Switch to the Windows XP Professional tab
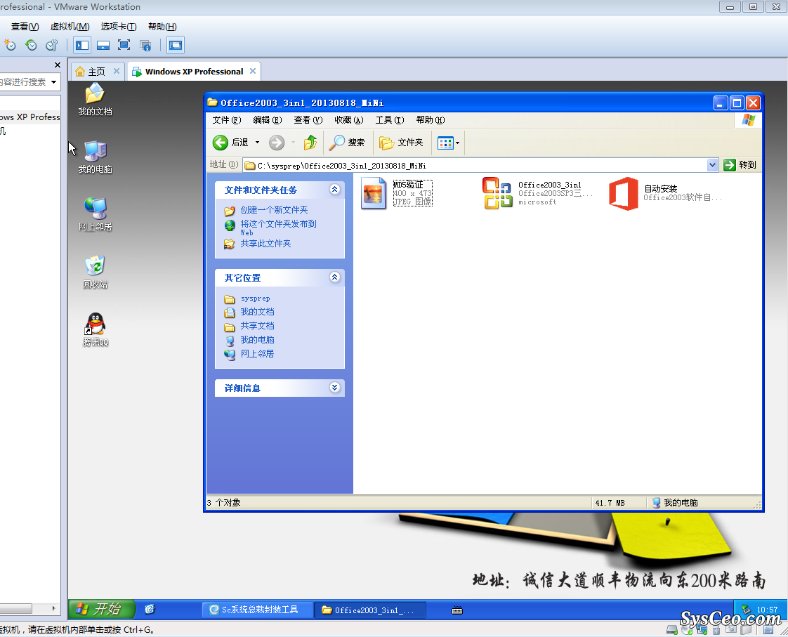The height and width of the screenshot is (637, 788). (x=194, y=72)
